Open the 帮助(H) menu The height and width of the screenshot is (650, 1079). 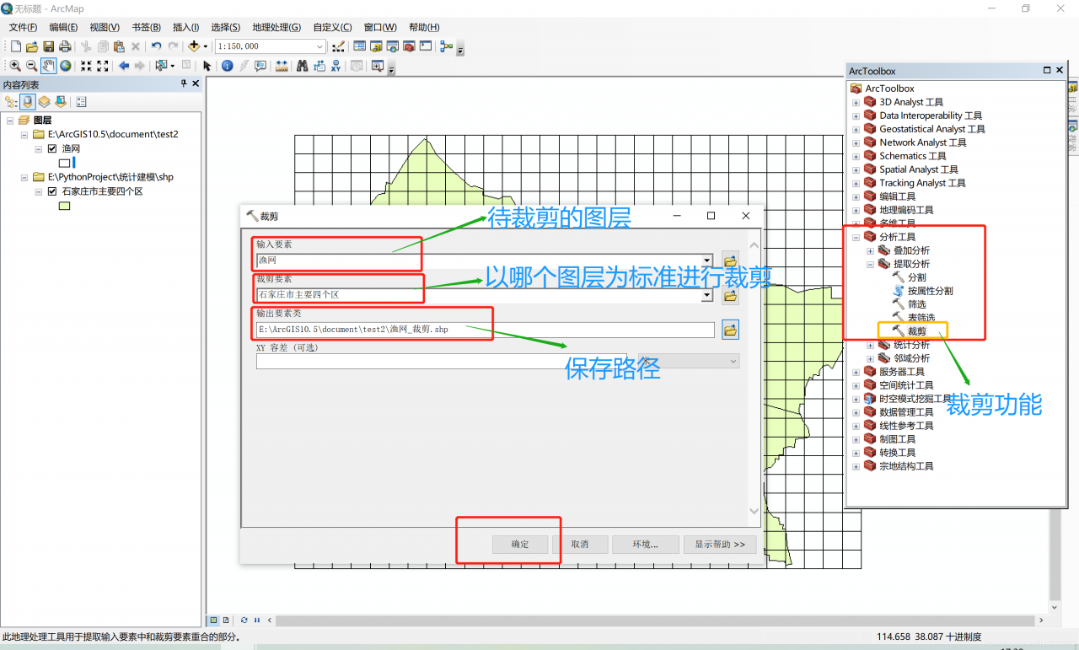423,27
